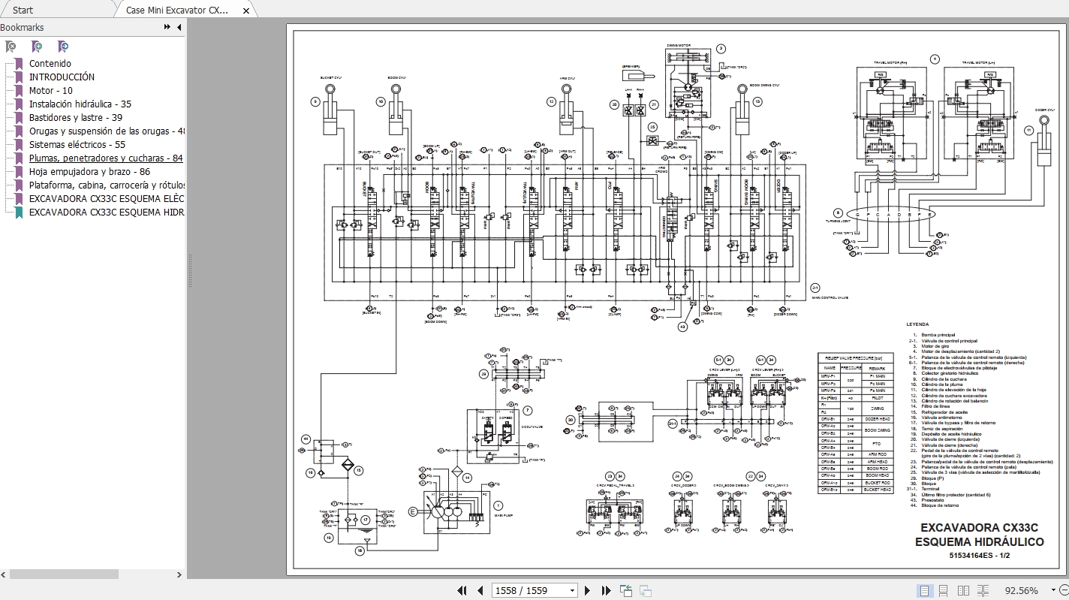
Task: Switch to continuous facing pages view
Action: [x=983, y=591]
